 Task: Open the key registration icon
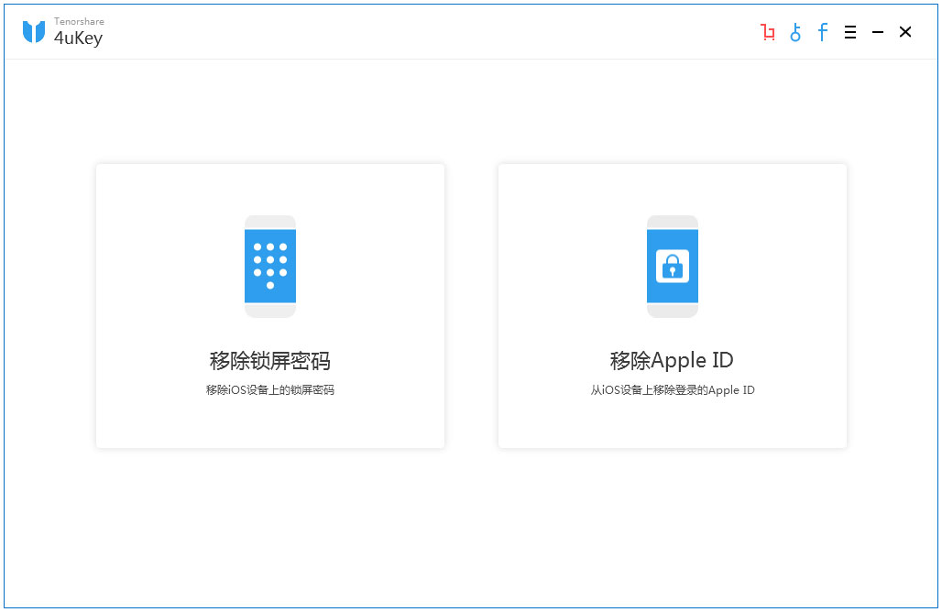[x=795, y=32]
